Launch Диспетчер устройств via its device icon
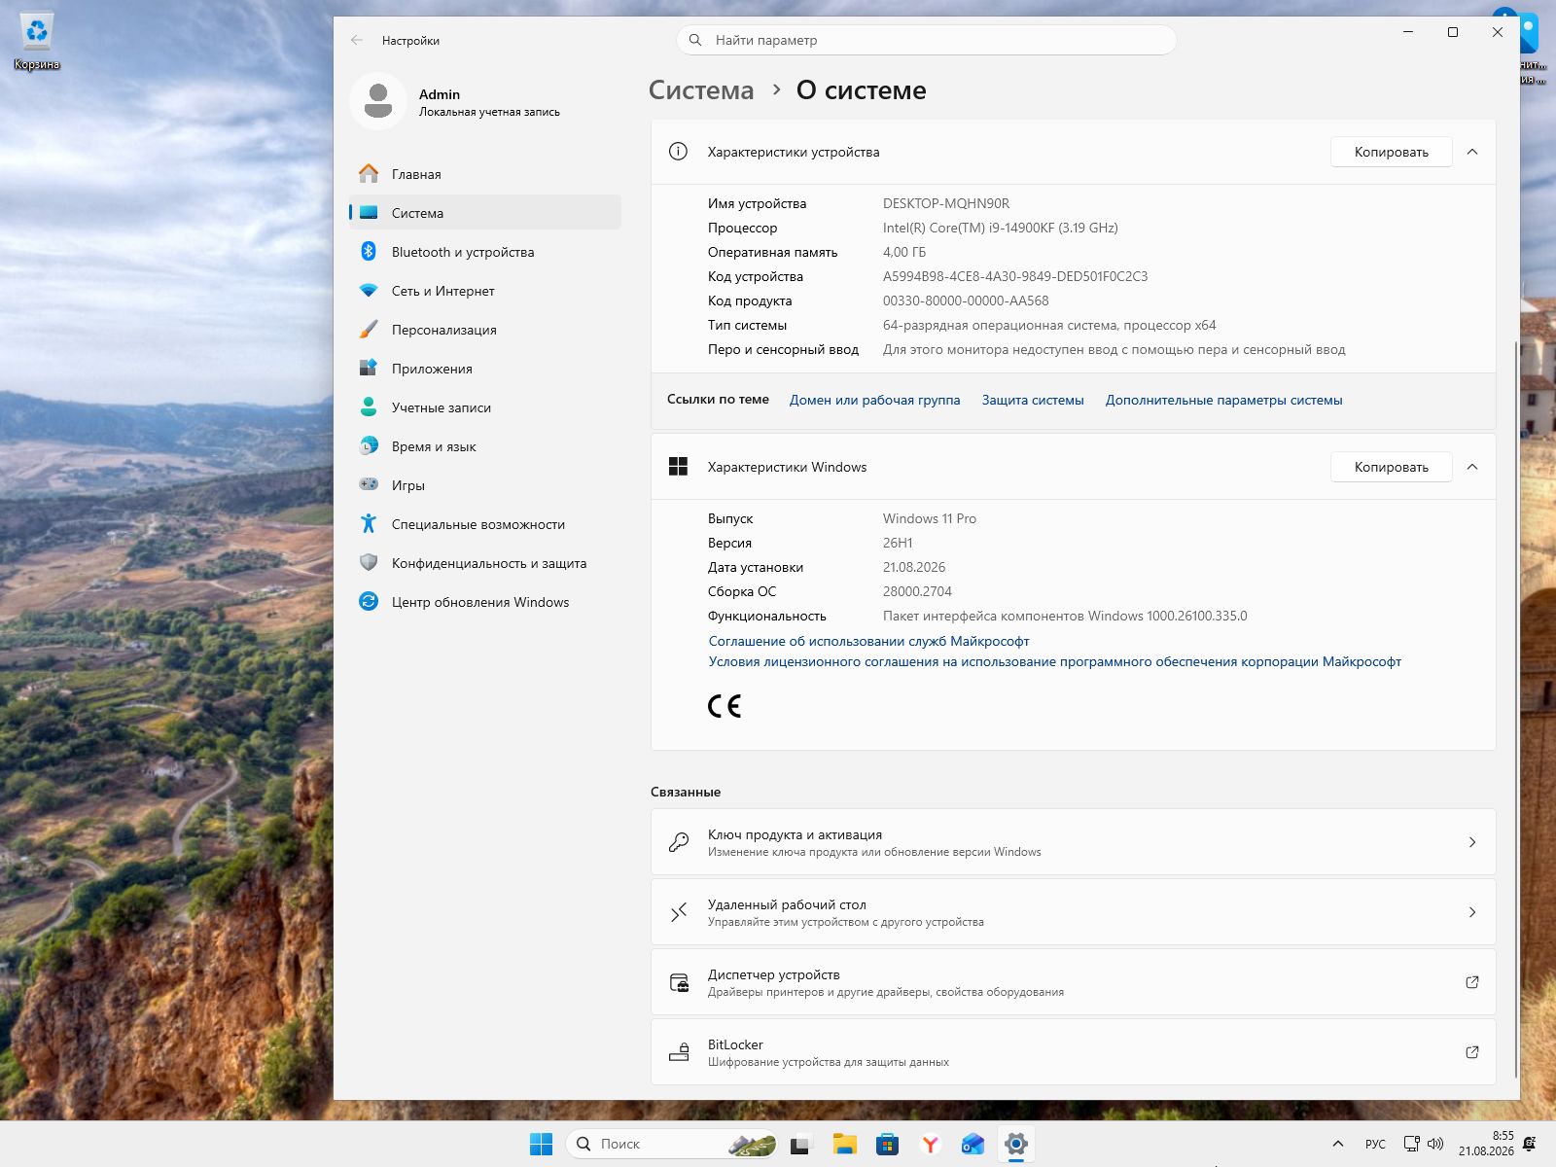1556x1167 pixels. point(679,982)
